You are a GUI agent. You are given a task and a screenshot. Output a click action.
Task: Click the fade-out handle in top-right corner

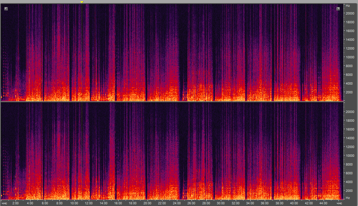click(x=338, y=9)
